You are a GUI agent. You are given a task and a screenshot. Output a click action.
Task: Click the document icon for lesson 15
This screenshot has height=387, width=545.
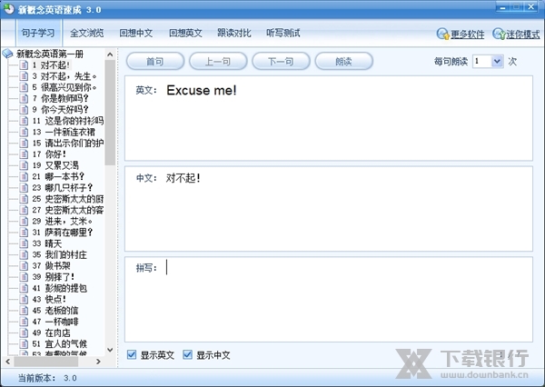(x=24, y=143)
